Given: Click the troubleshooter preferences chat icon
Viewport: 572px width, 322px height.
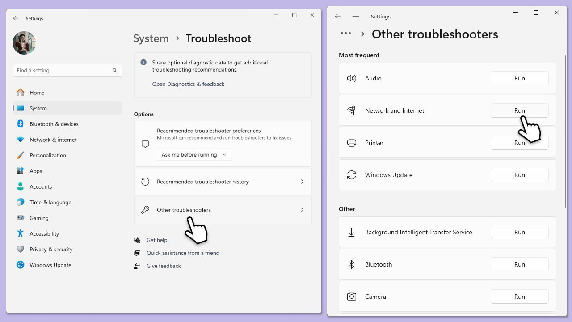Looking at the screenshot, I should tap(145, 144).
